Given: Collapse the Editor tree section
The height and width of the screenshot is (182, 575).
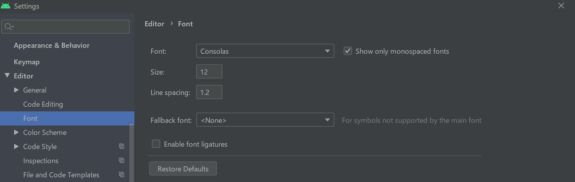Looking at the screenshot, I should (7, 76).
